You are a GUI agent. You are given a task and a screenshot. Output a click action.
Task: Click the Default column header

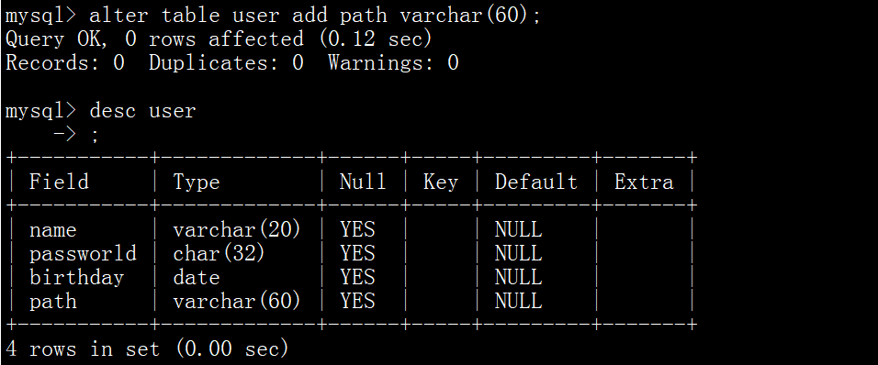[x=535, y=182]
